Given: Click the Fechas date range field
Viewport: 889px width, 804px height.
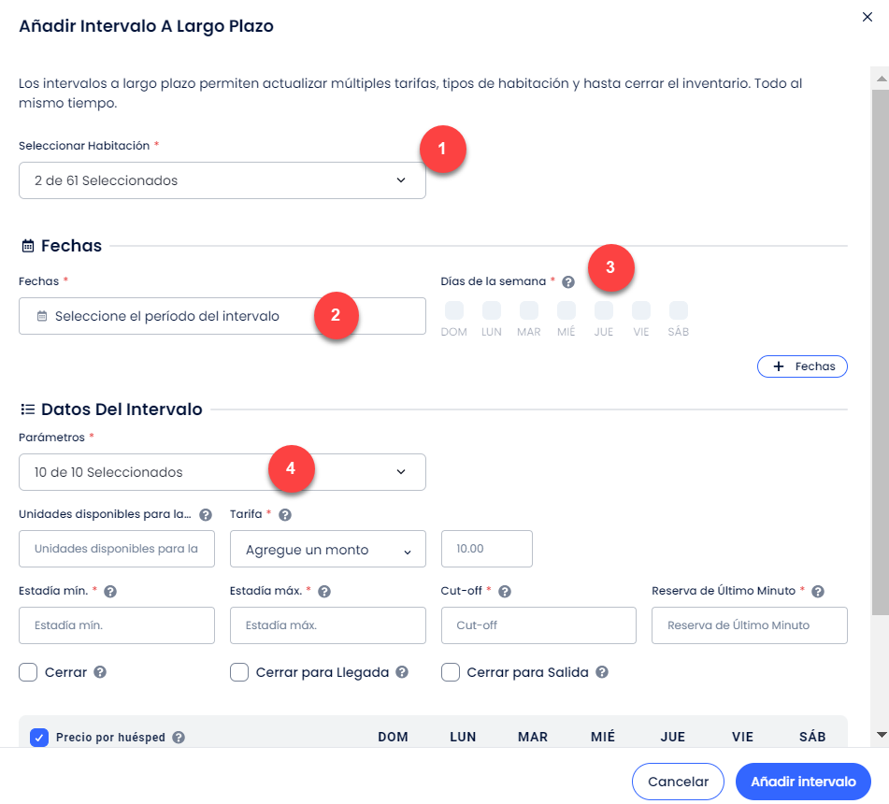Looking at the screenshot, I should (222, 316).
